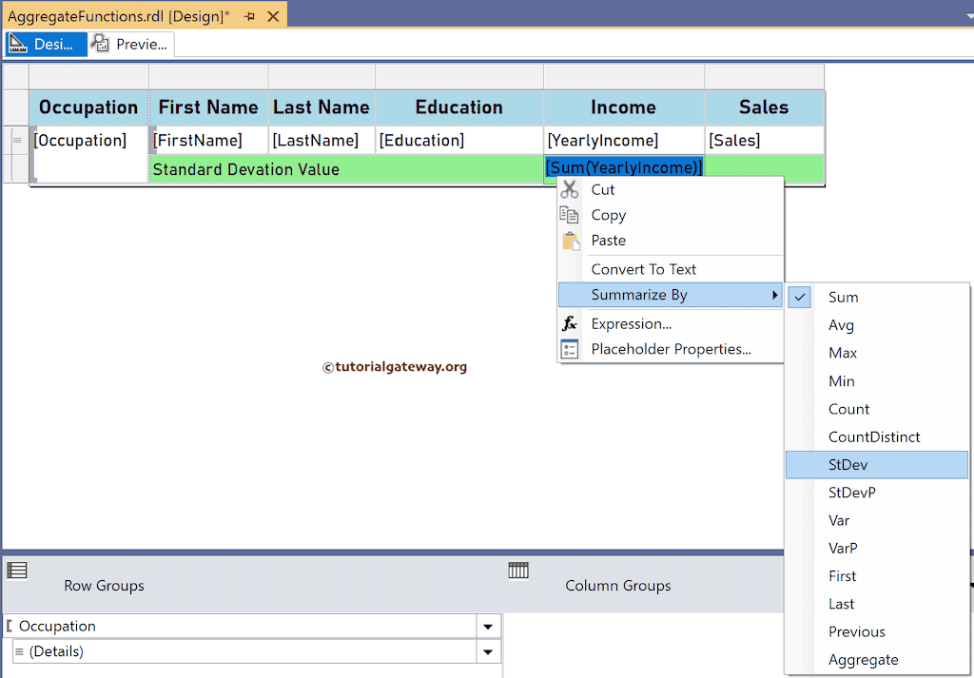The height and width of the screenshot is (678, 974).
Task: Open Placeholder Properties... dialog
Action: 671,349
